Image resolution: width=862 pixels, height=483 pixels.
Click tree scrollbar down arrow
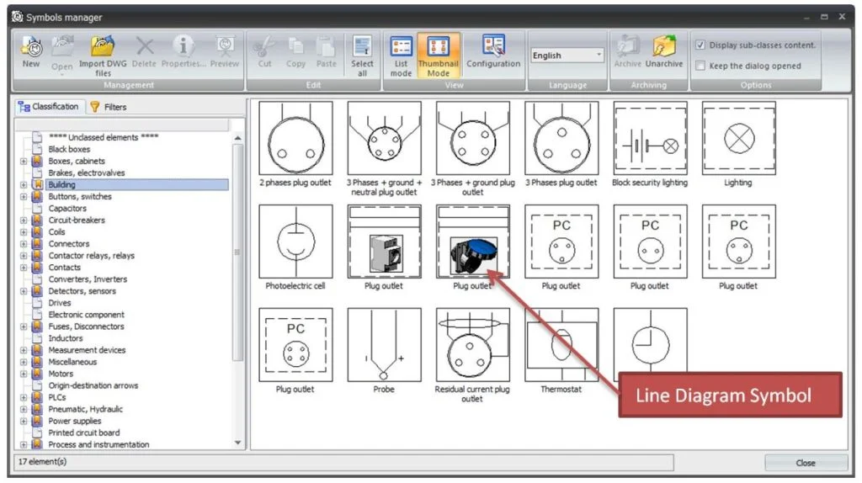pos(238,443)
